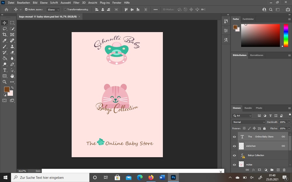The height and width of the screenshot is (182, 292).
Task: Open the extra tools ellipsis in toolbar
Action: tap(12, 82)
